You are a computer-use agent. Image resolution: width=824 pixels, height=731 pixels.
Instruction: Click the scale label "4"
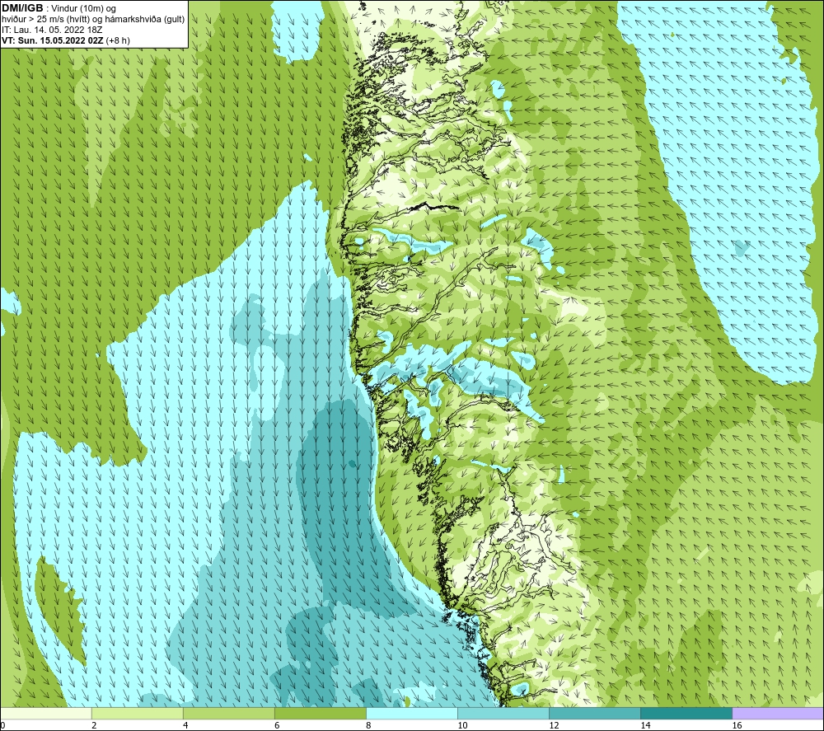pyautogui.click(x=185, y=725)
